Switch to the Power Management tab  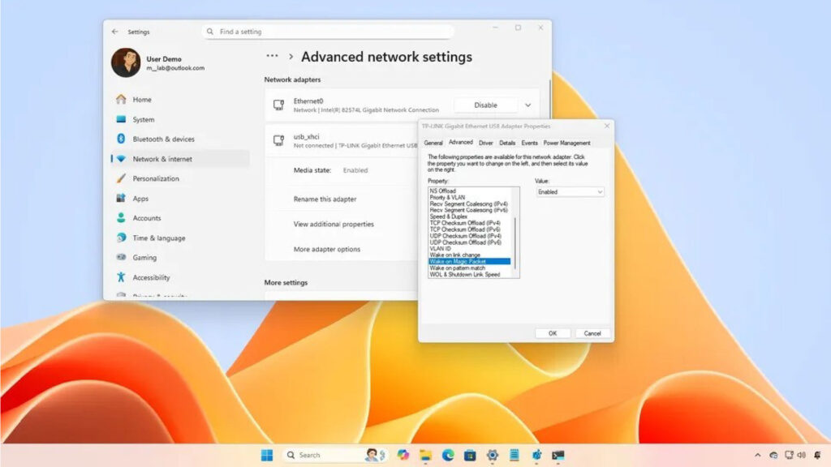click(x=566, y=143)
